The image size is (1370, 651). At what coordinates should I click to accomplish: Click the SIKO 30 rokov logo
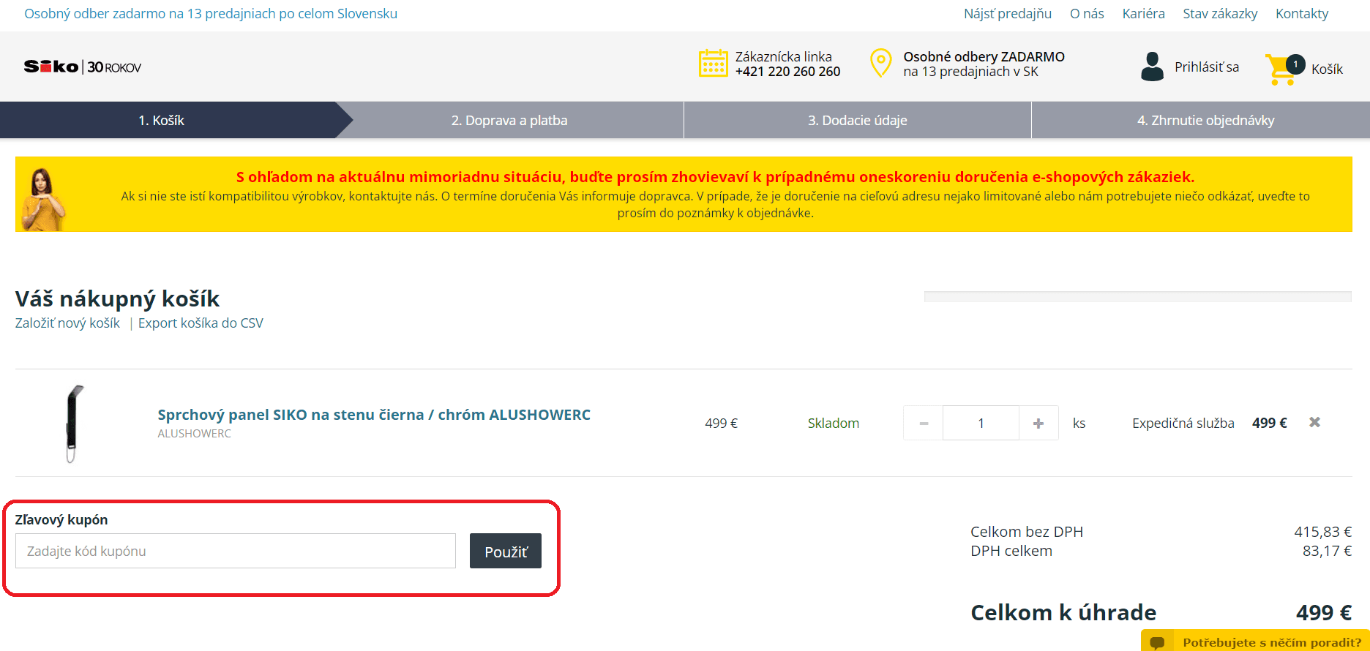(x=83, y=67)
